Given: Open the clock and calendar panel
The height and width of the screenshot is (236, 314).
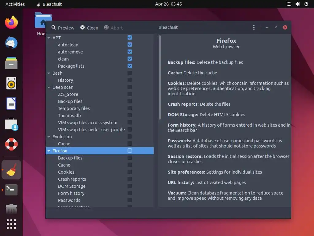Looking at the screenshot, I should pos(168,4).
